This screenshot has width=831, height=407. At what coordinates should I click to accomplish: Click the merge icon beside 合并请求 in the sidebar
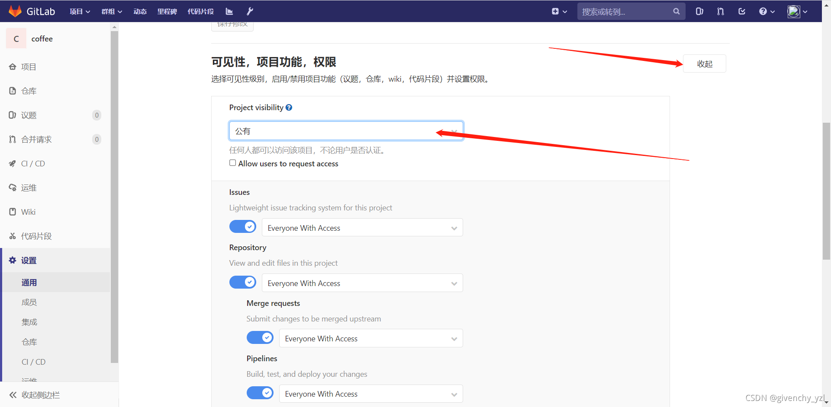13,139
